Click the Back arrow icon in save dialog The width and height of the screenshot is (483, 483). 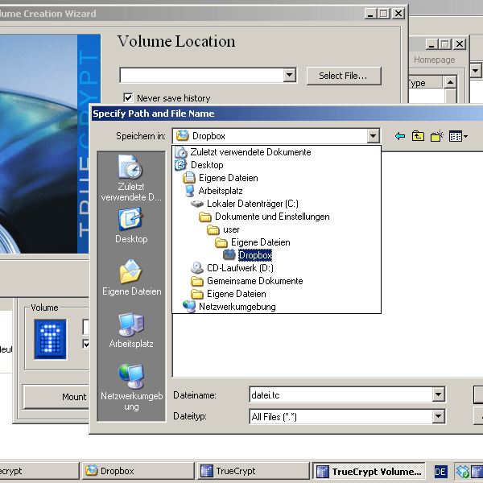(400, 136)
